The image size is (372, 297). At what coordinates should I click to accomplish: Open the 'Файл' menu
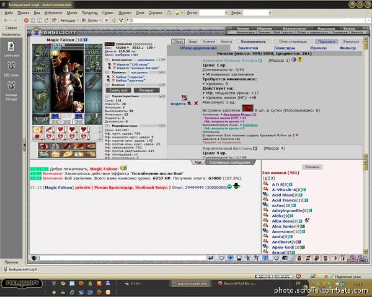pos(9,13)
